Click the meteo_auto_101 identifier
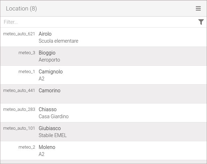207x164 pixels. 19,128
